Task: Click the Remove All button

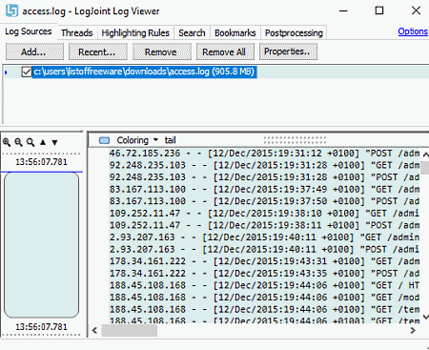Action: (225, 51)
